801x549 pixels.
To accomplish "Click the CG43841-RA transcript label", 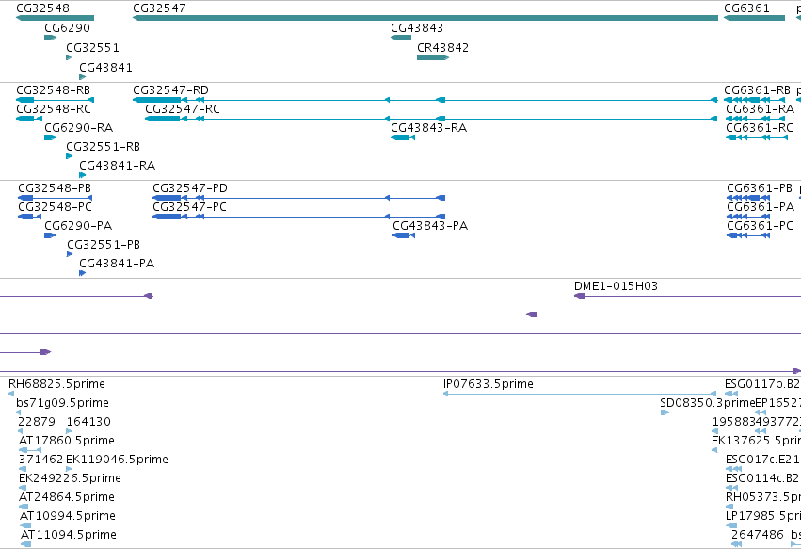I will click(x=117, y=166).
